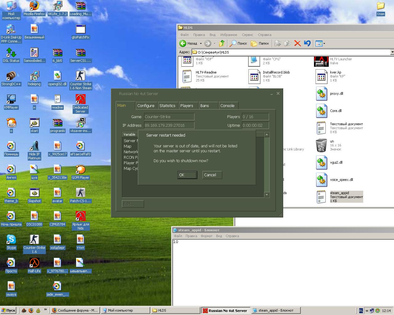
Task: Switch to HLDS taskbar button
Action: (x=175, y=310)
